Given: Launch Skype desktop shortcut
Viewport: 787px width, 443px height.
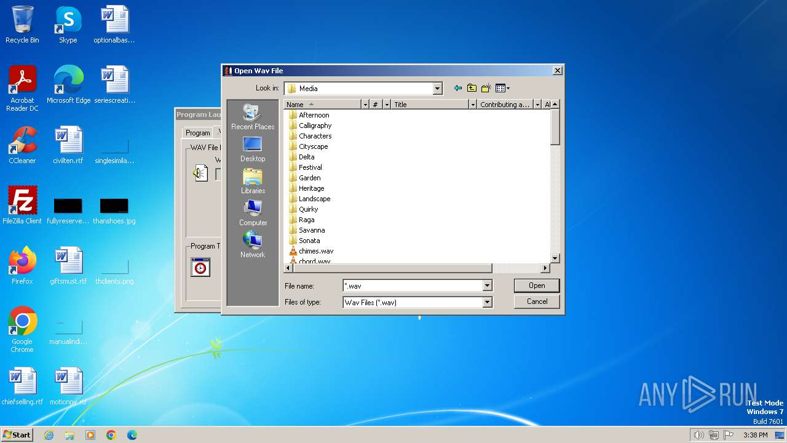Looking at the screenshot, I should point(68,25).
